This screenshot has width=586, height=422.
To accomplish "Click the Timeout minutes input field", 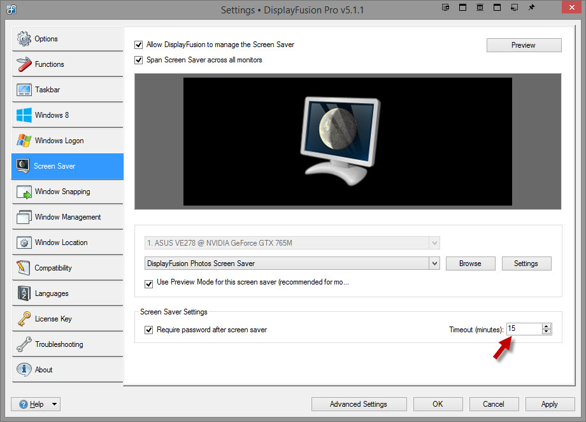I will (x=524, y=329).
